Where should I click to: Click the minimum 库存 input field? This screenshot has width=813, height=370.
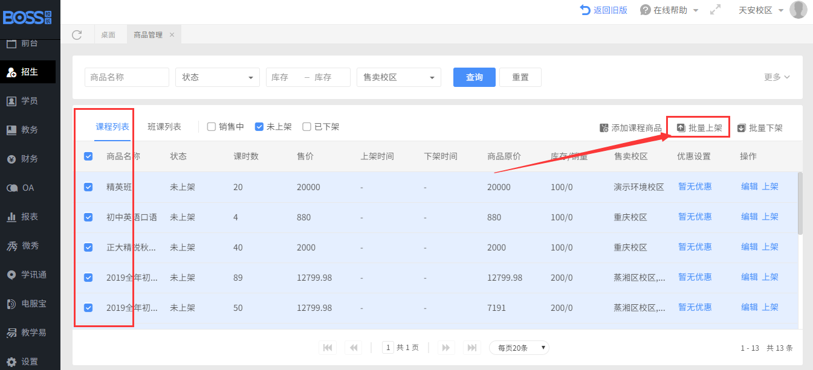point(284,77)
